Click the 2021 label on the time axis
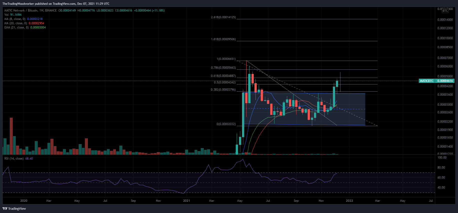 click(187, 201)
